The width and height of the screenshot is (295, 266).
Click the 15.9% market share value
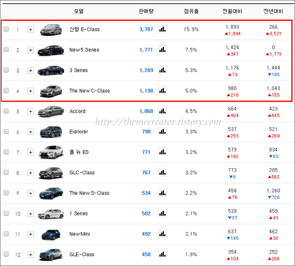click(x=191, y=29)
